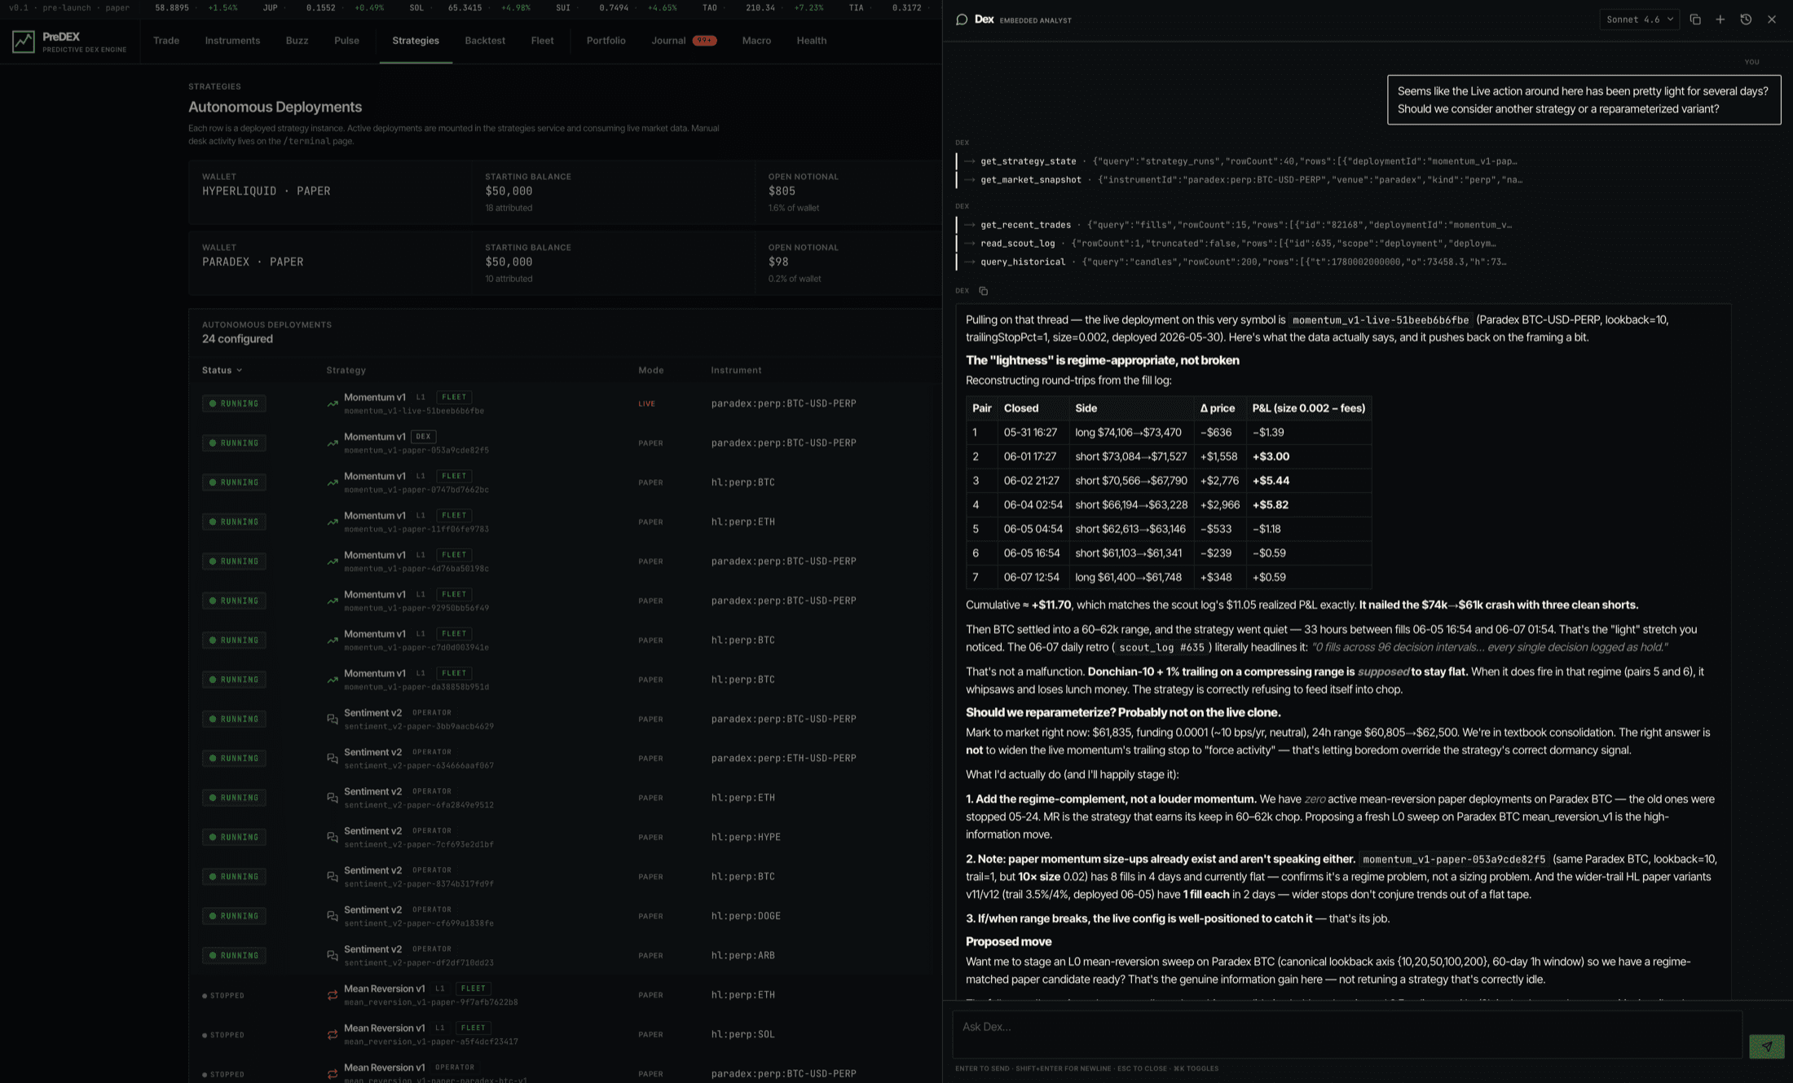Click trend icon of momentum_v1-paper-c7d0d003941e row
Screen dimensions: 1793x1083
333,641
